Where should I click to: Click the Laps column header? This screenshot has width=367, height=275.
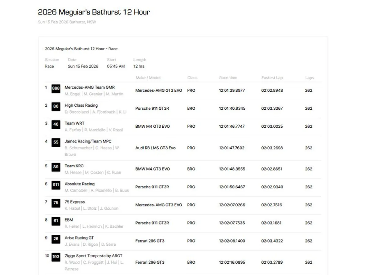309,78
